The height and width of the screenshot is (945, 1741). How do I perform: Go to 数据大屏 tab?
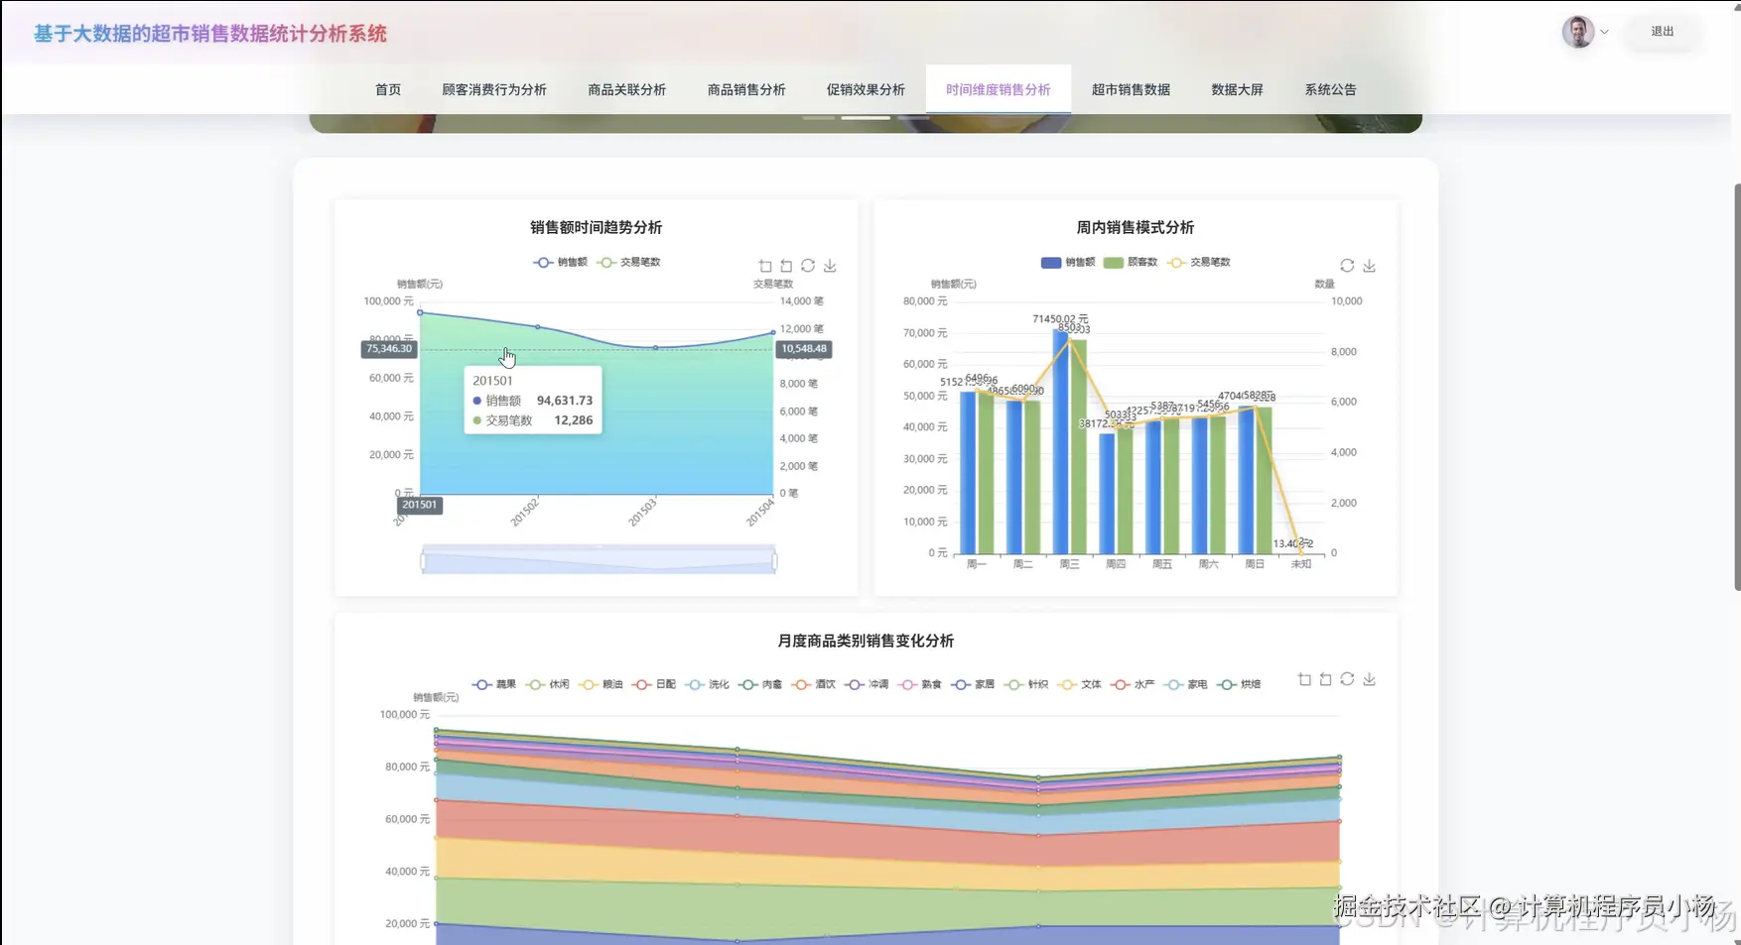pyautogui.click(x=1237, y=89)
